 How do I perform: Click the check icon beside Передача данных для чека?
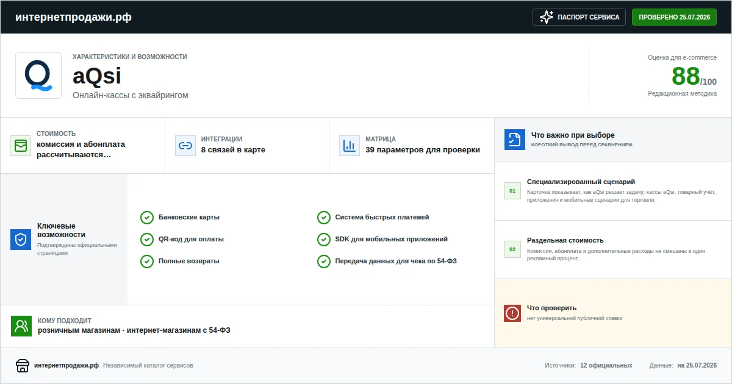[324, 261]
